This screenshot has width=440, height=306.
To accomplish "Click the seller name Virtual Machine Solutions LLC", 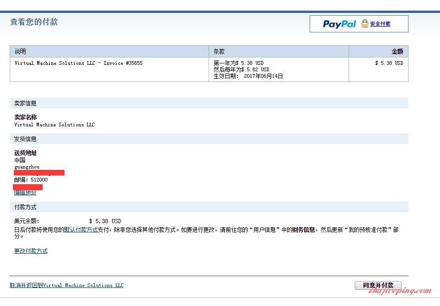I will (54, 125).
